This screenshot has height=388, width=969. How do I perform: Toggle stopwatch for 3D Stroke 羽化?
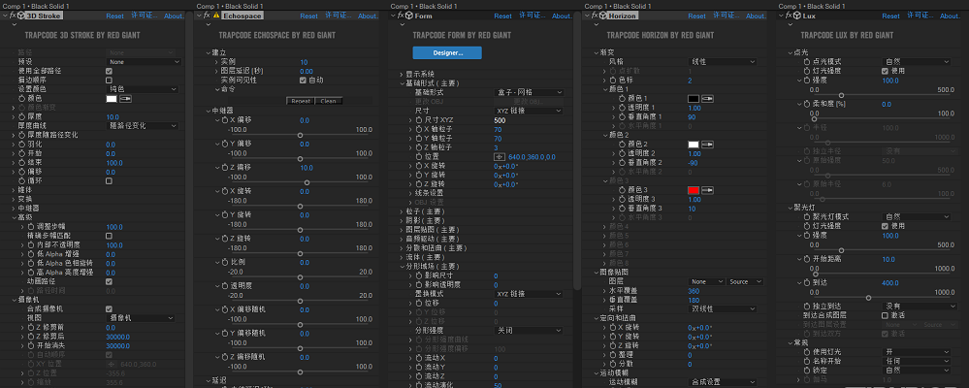21,144
